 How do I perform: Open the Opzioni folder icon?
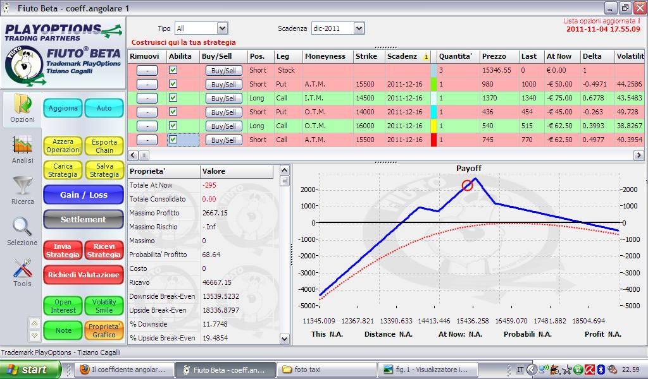(22, 104)
